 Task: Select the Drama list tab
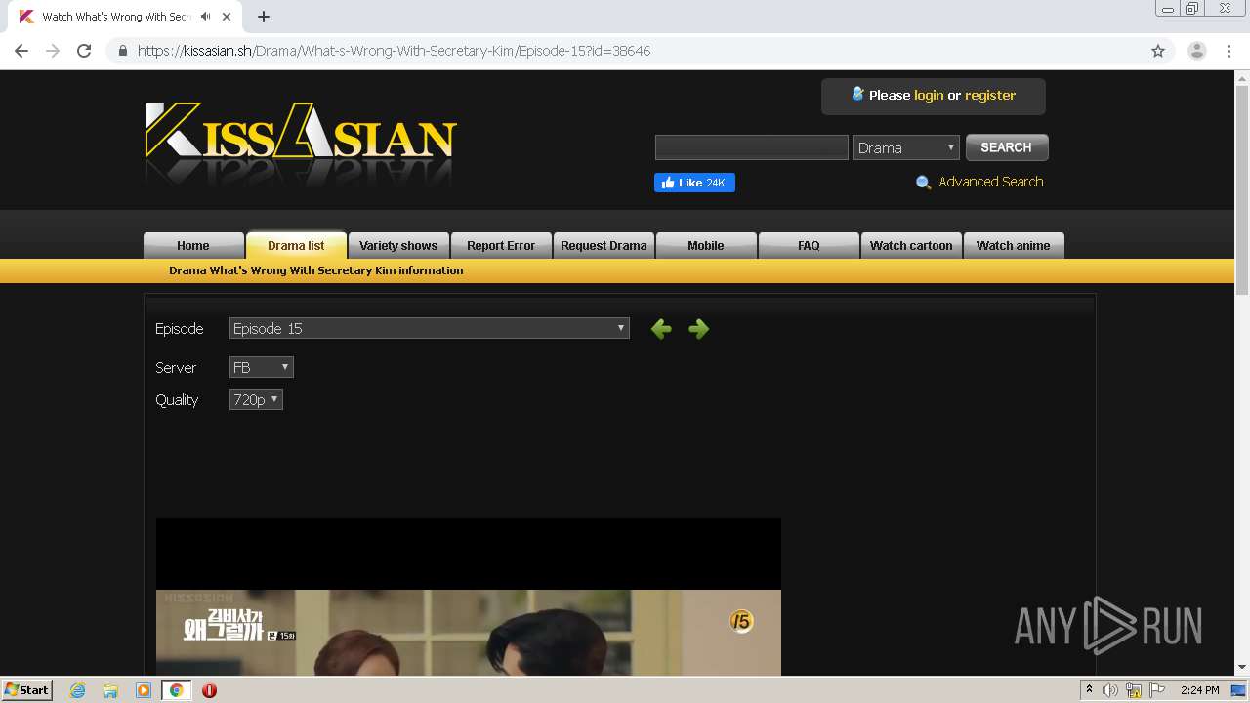coord(296,245)
